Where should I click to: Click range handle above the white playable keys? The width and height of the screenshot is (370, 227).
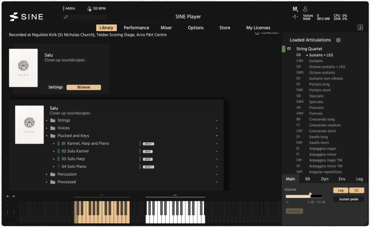[x=175, y=195]
